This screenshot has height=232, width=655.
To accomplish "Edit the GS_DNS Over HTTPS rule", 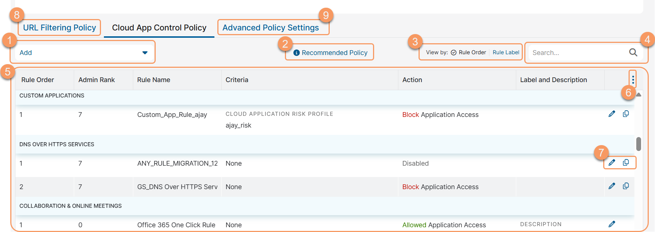I will click(612, 186).
